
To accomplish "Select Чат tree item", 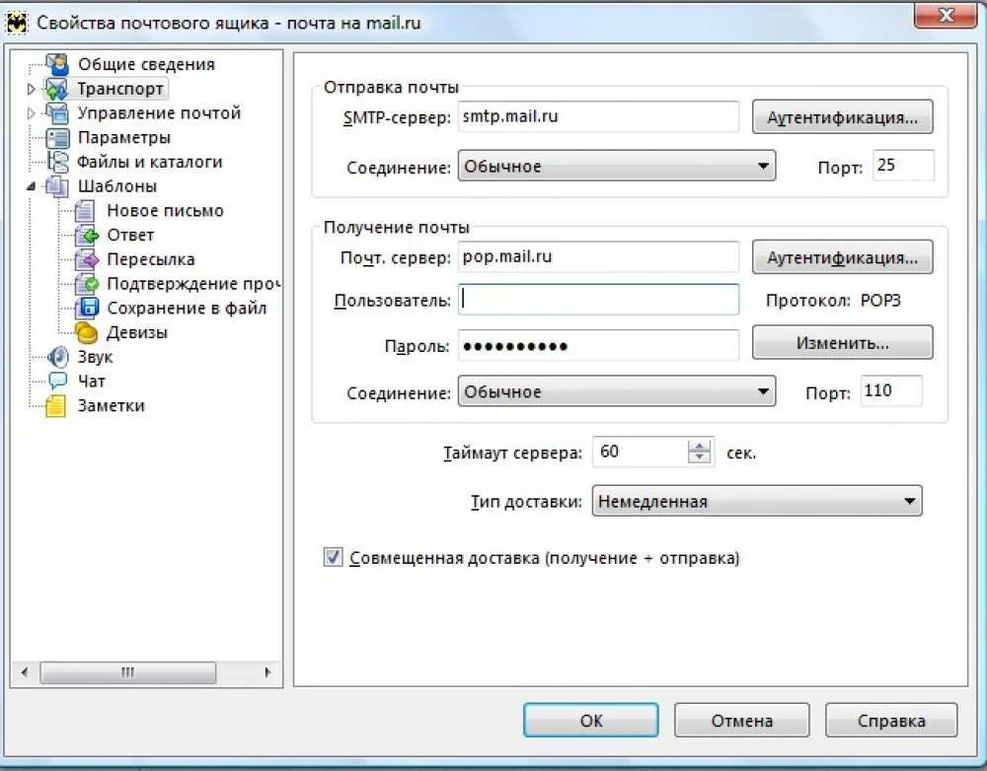I will pos(91,382).
